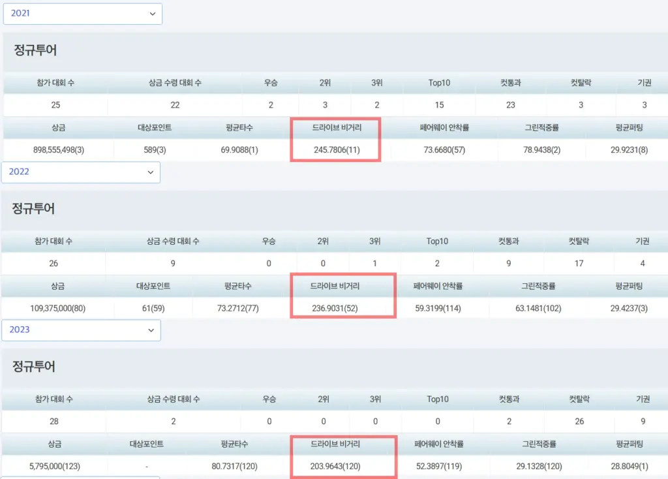Expand the 2023 year selector
Screen dimensions: 668x479
80,330
